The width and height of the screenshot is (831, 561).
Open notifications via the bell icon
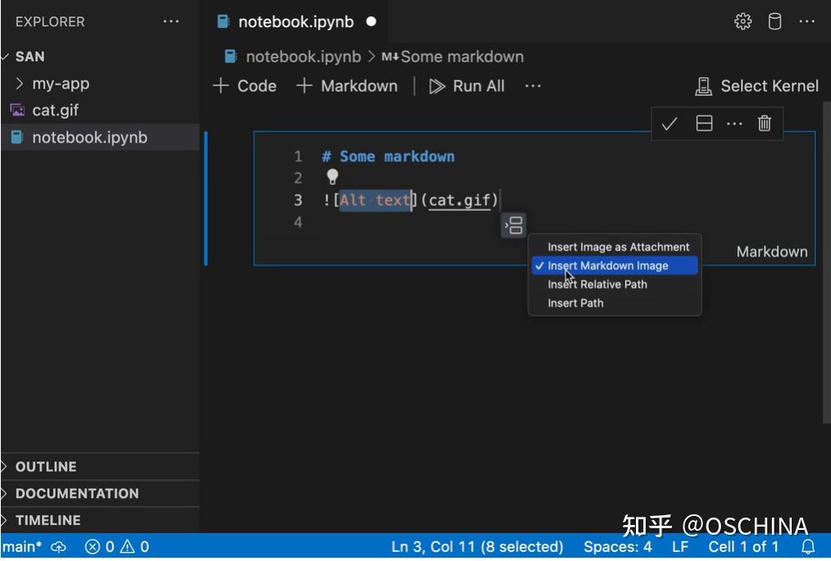(808, 546)
